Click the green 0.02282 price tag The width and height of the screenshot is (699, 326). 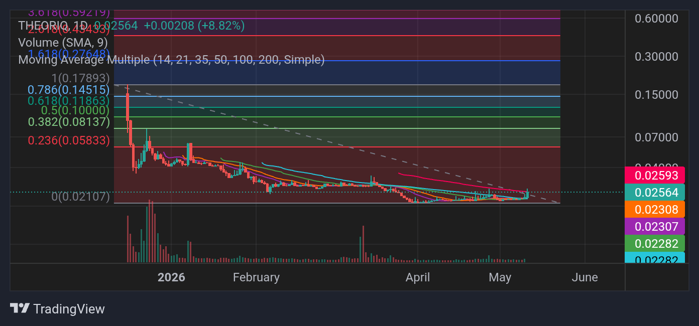coord(655,244)
